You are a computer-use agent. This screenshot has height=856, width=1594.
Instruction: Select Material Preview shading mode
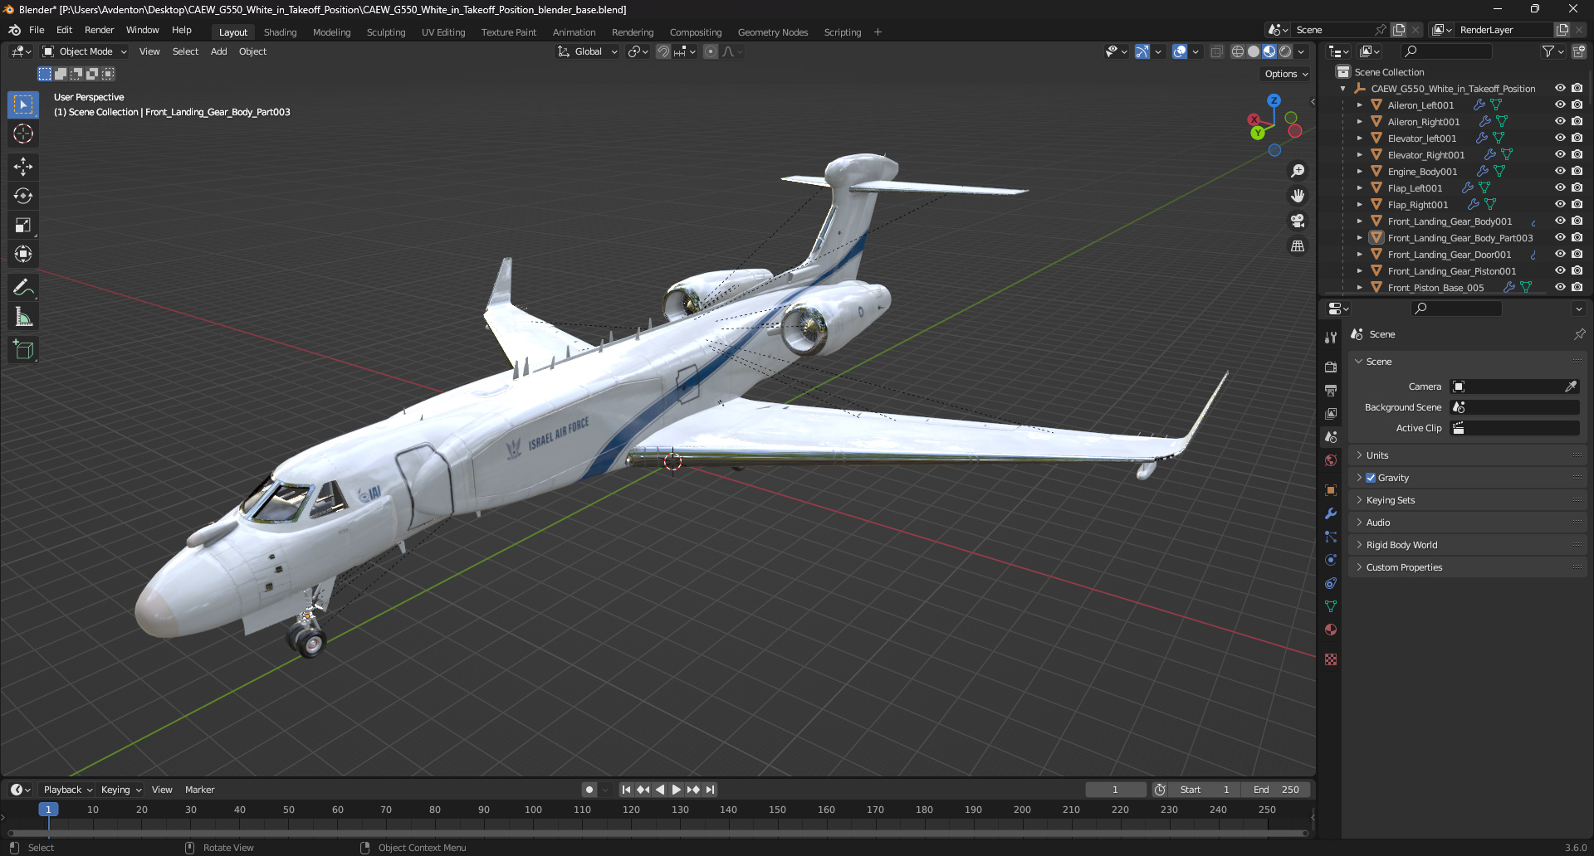point(1269,51)
